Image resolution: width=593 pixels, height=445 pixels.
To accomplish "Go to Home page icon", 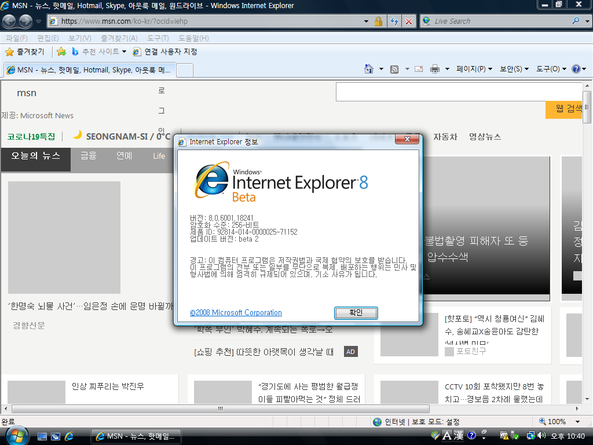I will (369, 69).
